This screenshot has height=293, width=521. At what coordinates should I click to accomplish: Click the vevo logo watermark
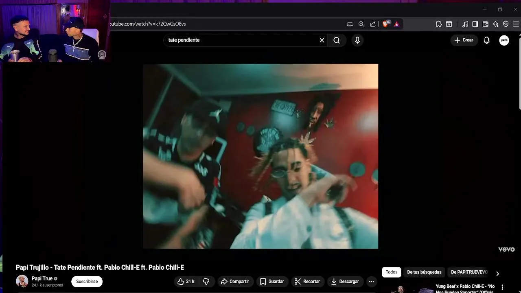tap(506, 249)
